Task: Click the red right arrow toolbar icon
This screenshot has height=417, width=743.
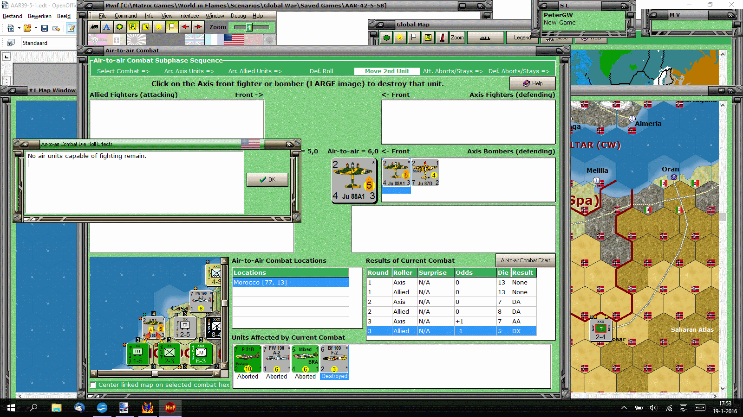Action: click(x=198, y=27)
